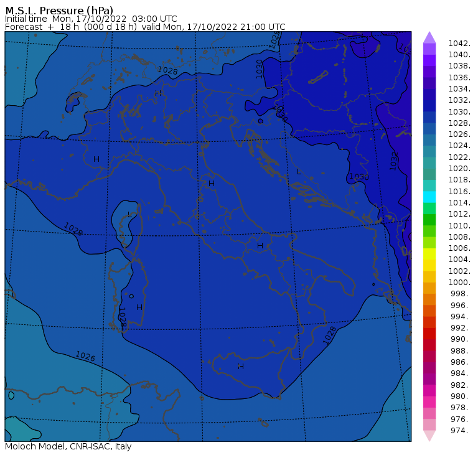This screenshot has width=473, height=455.
Task: Select the "1014." legend value
Action: [459, 203]
